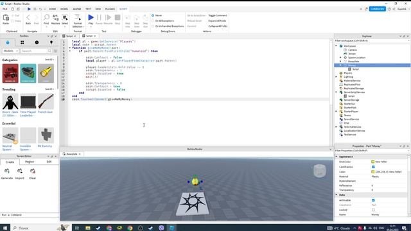Click the view orientation cube in viewport
Image resolution: width=411 pixels, height=231 pixels.
tap(320, 171)
